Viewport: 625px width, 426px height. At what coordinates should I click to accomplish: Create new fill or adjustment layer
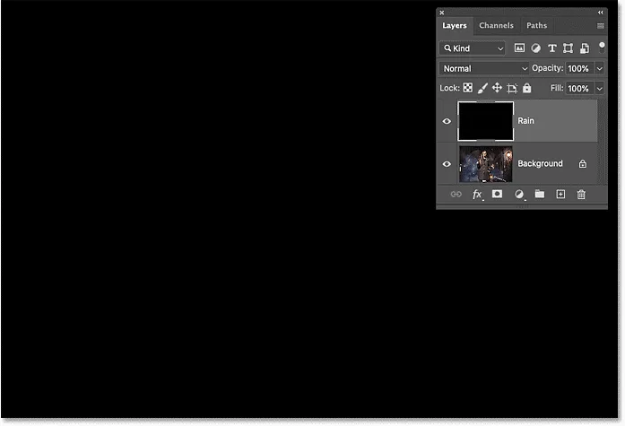click(518, 194)
